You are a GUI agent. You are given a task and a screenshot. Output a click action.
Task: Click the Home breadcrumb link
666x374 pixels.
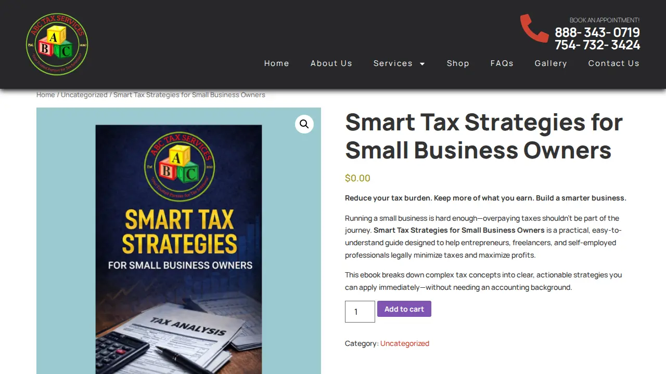point(46,95)
